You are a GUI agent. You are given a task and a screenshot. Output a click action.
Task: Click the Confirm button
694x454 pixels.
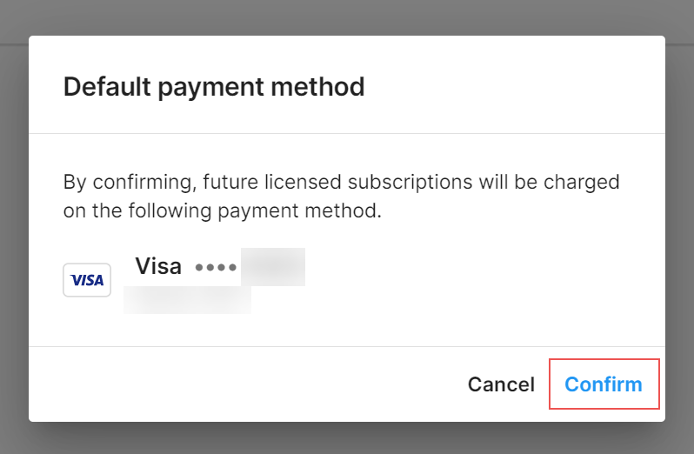604,384
